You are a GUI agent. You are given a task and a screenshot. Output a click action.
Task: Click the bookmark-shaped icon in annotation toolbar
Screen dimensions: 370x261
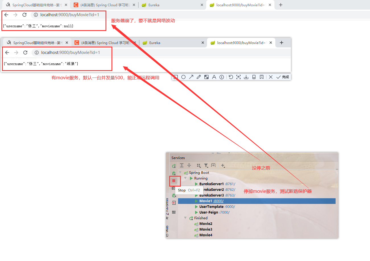[x=262, y=77]
